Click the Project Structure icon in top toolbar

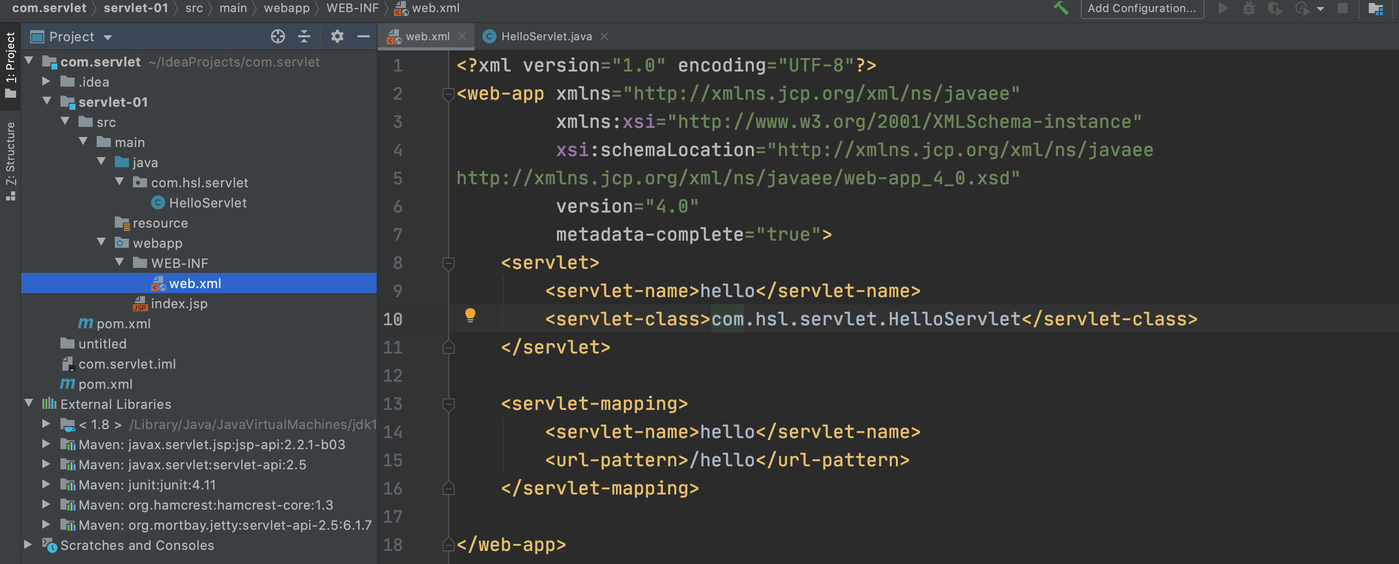click(x=1376, y=8)
